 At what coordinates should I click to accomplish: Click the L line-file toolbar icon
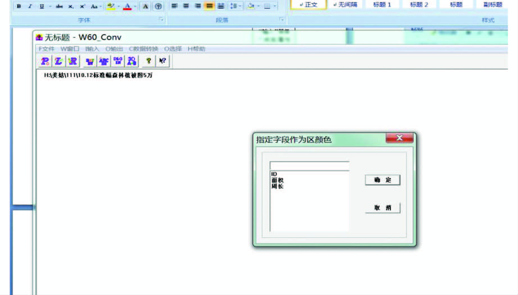tap(59, 61)
